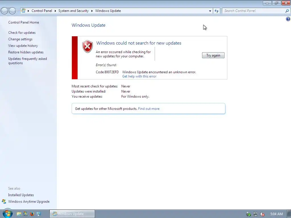
Task: Click Safely Remove Hardware tray icon
Action: [x=248, y=214]
